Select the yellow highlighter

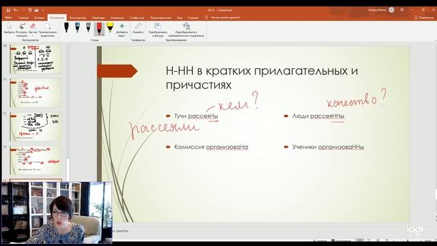[x=110, y=28]
